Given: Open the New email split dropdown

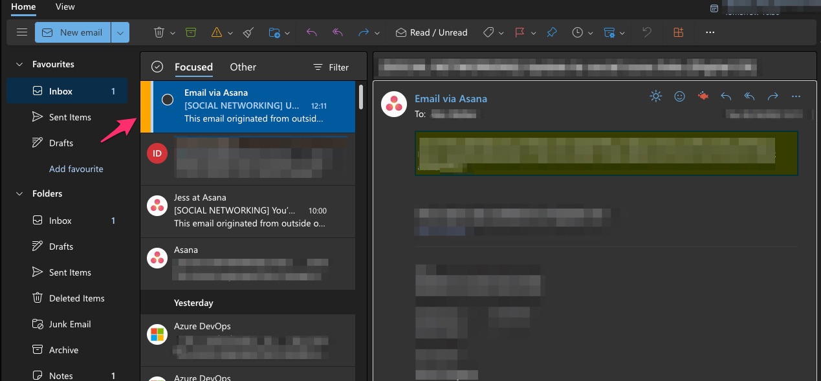Looking at the screenshot, I should (x=120, y=32).
